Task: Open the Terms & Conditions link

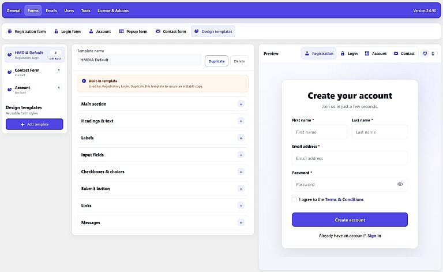Action: (x=344, y=199)
